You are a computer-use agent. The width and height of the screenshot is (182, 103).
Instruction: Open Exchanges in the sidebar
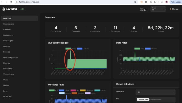(8, 41)
